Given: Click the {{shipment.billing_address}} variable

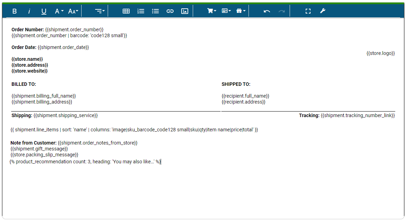Looking at the screenshot, I should 42,102.
